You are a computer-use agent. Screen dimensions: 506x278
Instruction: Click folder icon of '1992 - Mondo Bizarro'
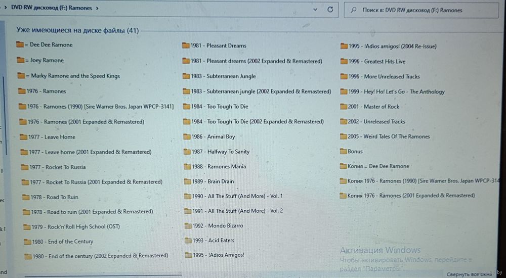(x=188, y=226)
